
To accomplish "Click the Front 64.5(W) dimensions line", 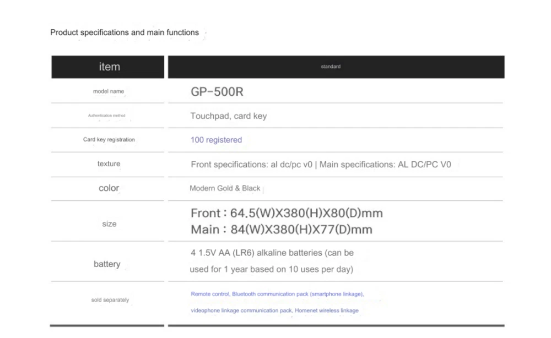I will [287, 213].
